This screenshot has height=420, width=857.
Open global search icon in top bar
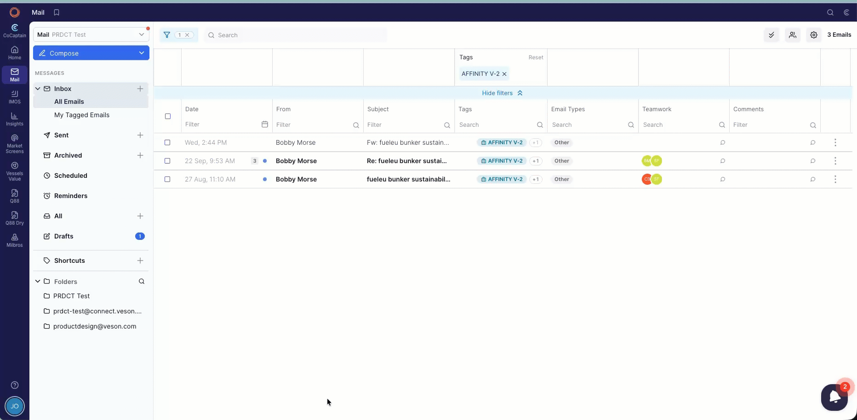[830, 12]
